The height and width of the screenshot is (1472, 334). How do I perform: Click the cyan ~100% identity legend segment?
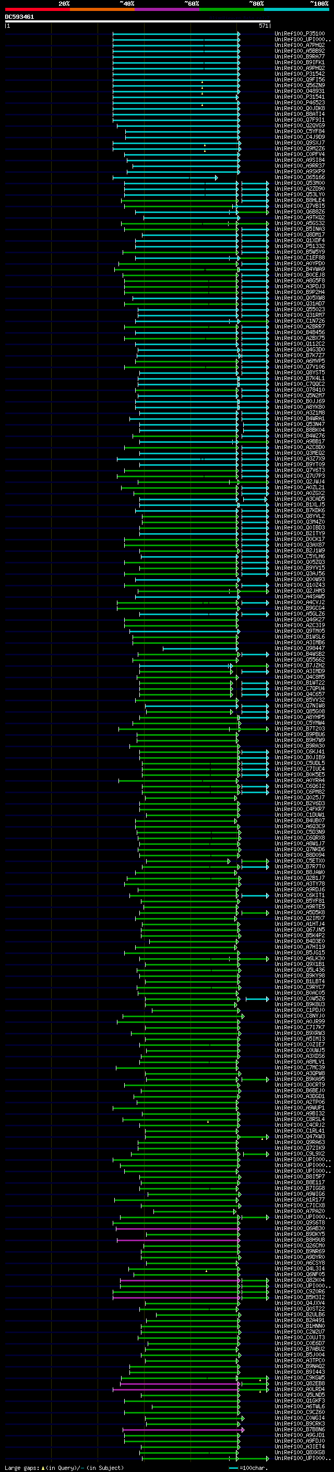296,9
